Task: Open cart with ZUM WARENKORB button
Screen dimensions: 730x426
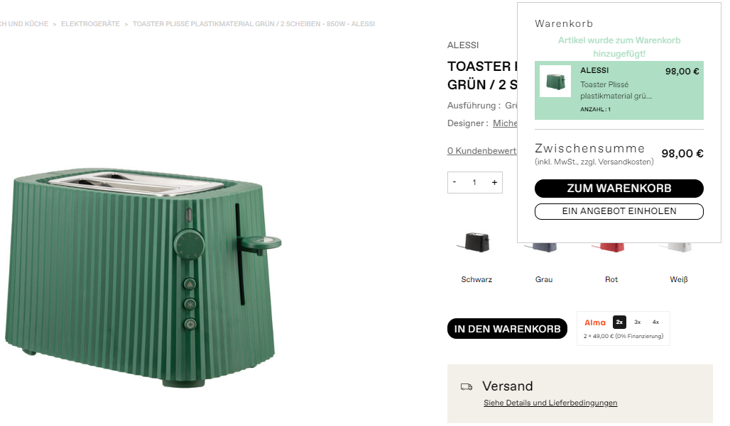Action: [619, 188]
